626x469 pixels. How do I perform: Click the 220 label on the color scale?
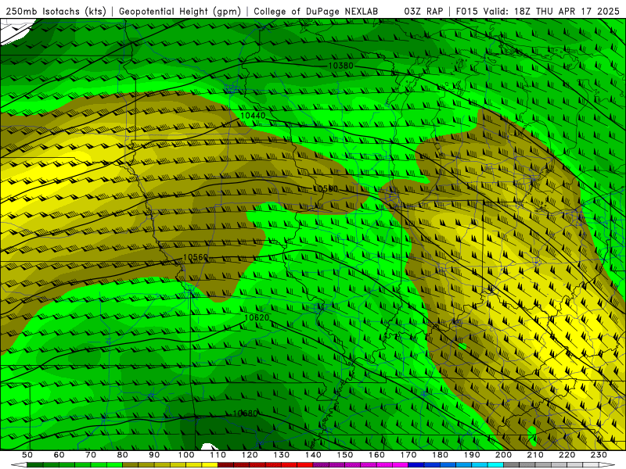567,455
